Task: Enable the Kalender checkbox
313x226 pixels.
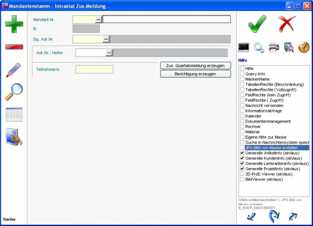Action: click(x=242, y=116)
